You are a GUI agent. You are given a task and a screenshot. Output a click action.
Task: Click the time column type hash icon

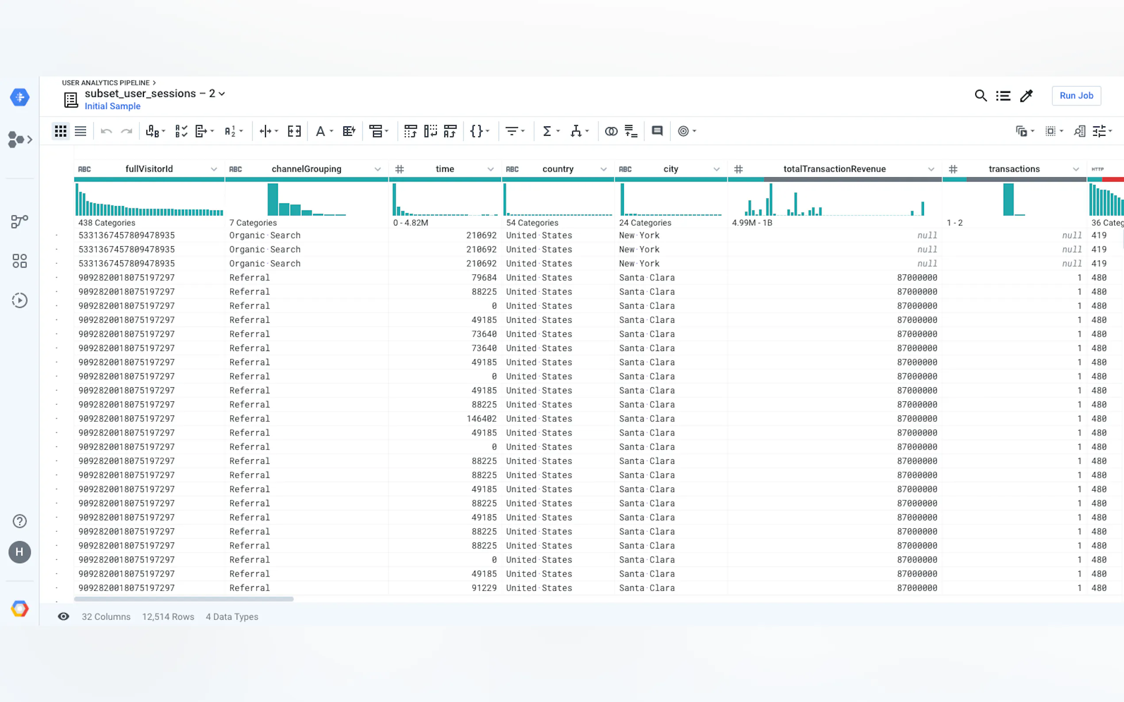coord(400,169)
